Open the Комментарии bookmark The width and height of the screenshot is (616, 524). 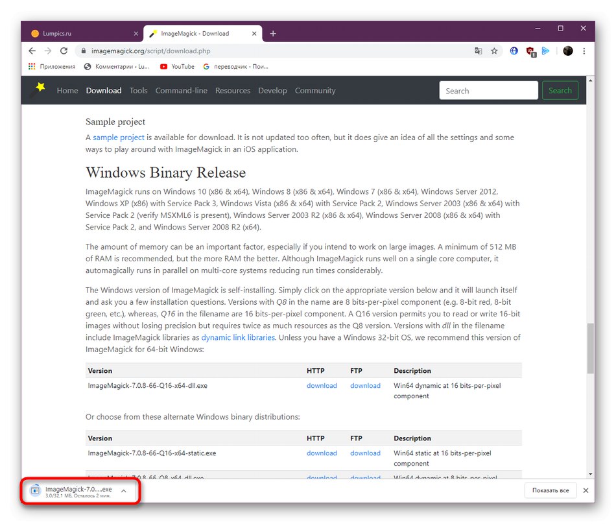(117, 66)
